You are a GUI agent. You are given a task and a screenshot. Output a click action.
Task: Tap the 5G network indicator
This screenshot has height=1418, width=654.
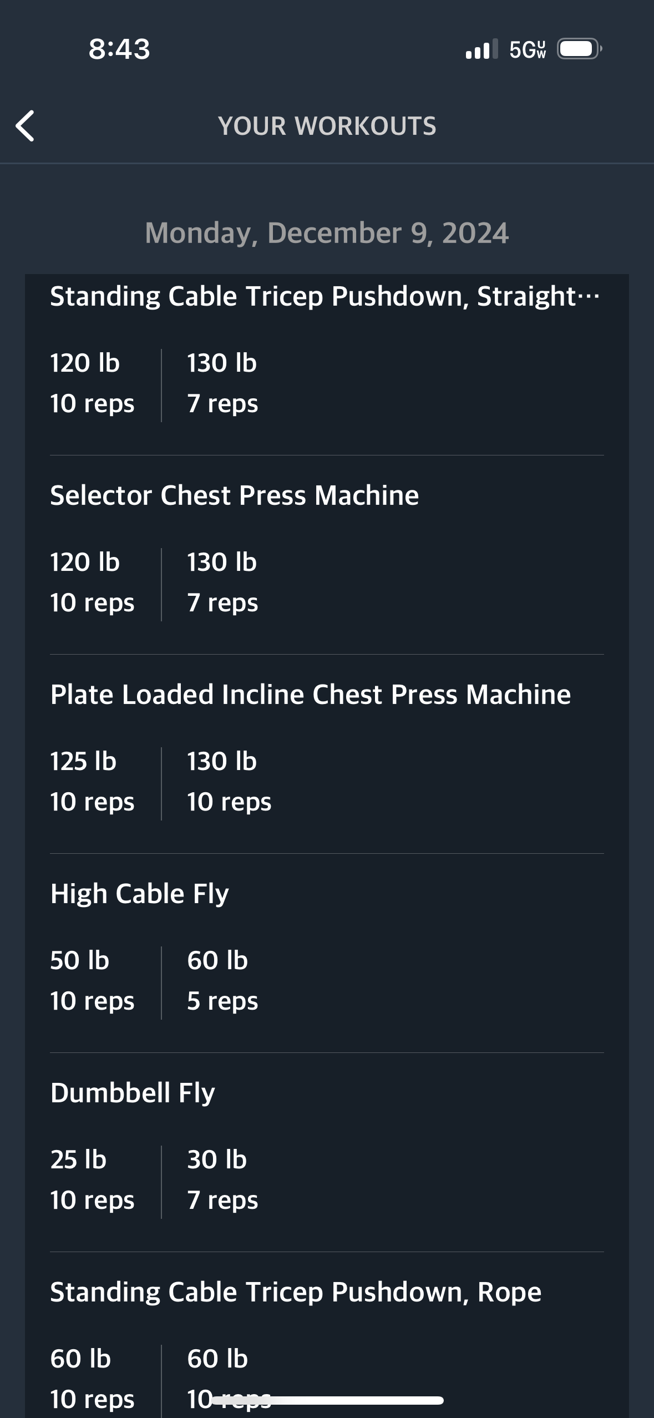click(528, 49)
